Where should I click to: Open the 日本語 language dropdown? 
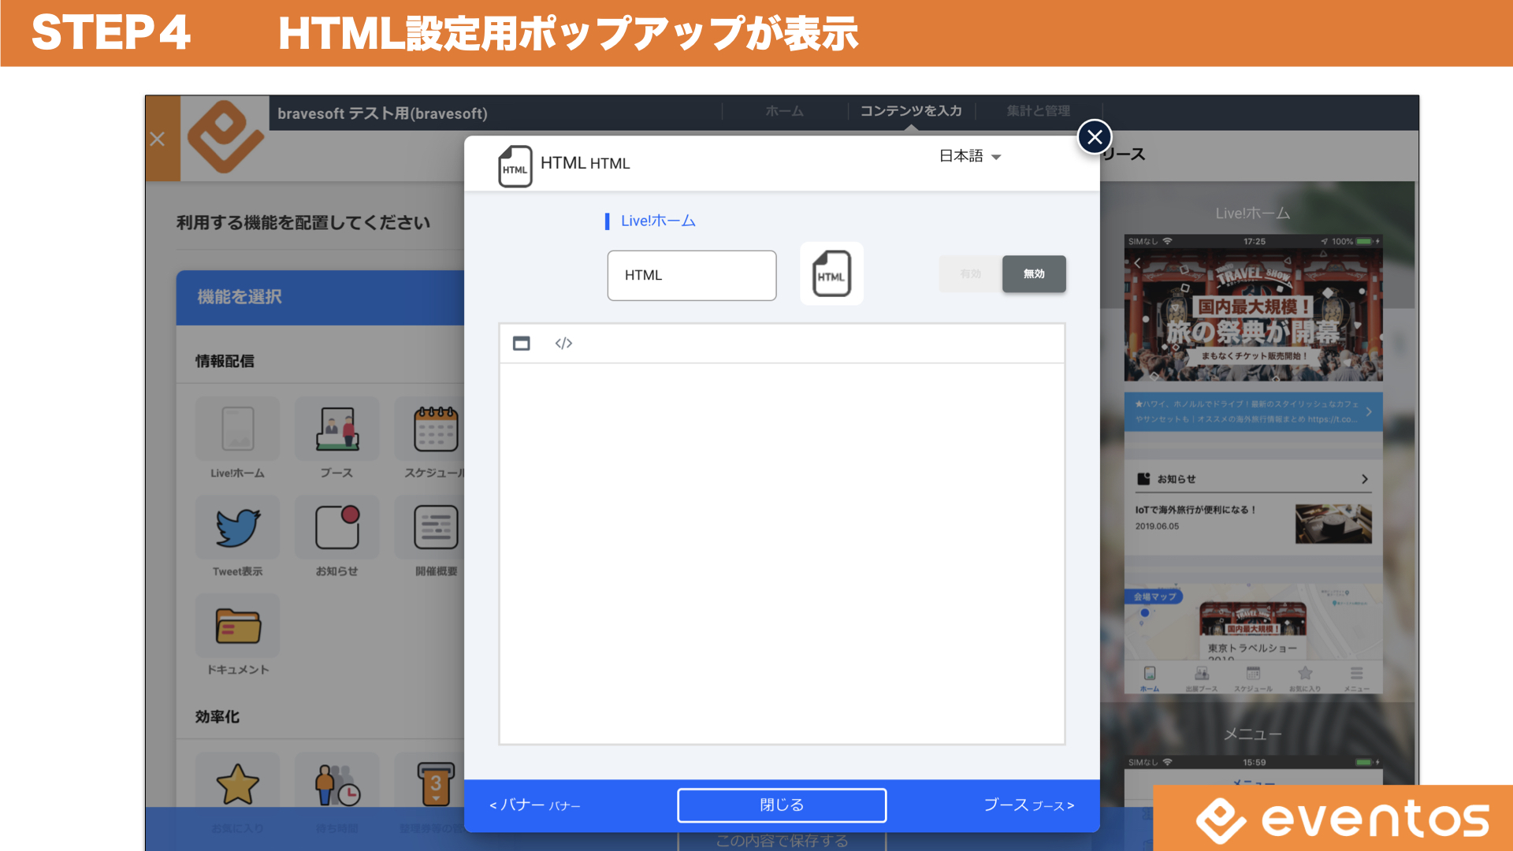pyautogui.click(x=970, y=156)
